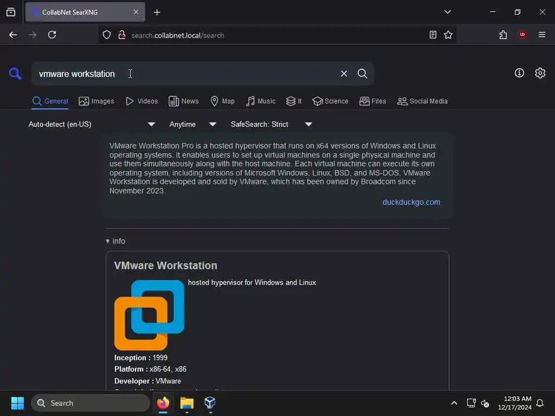555x416 pixels.
Task: Open SafeSearch: Strict dropdown
Action: 271,124
